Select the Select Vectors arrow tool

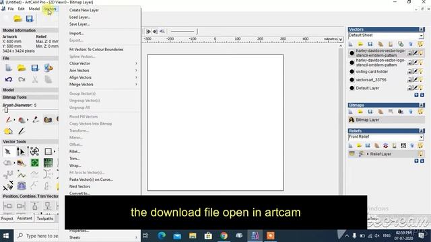pyautogui.click(x=7, y=151)
